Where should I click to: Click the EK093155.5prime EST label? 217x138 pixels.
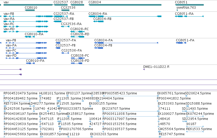[103, 104]
